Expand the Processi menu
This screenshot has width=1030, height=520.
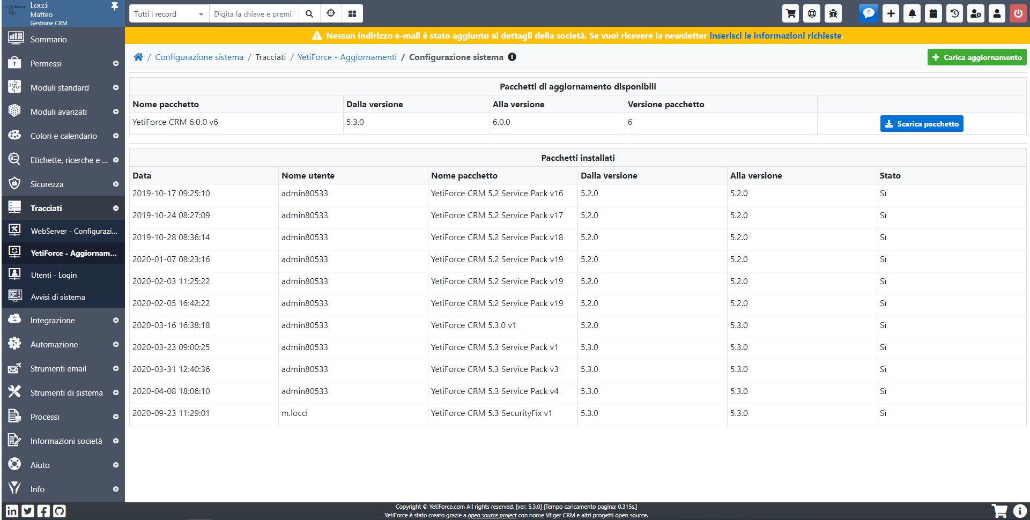tap(63, 417)
